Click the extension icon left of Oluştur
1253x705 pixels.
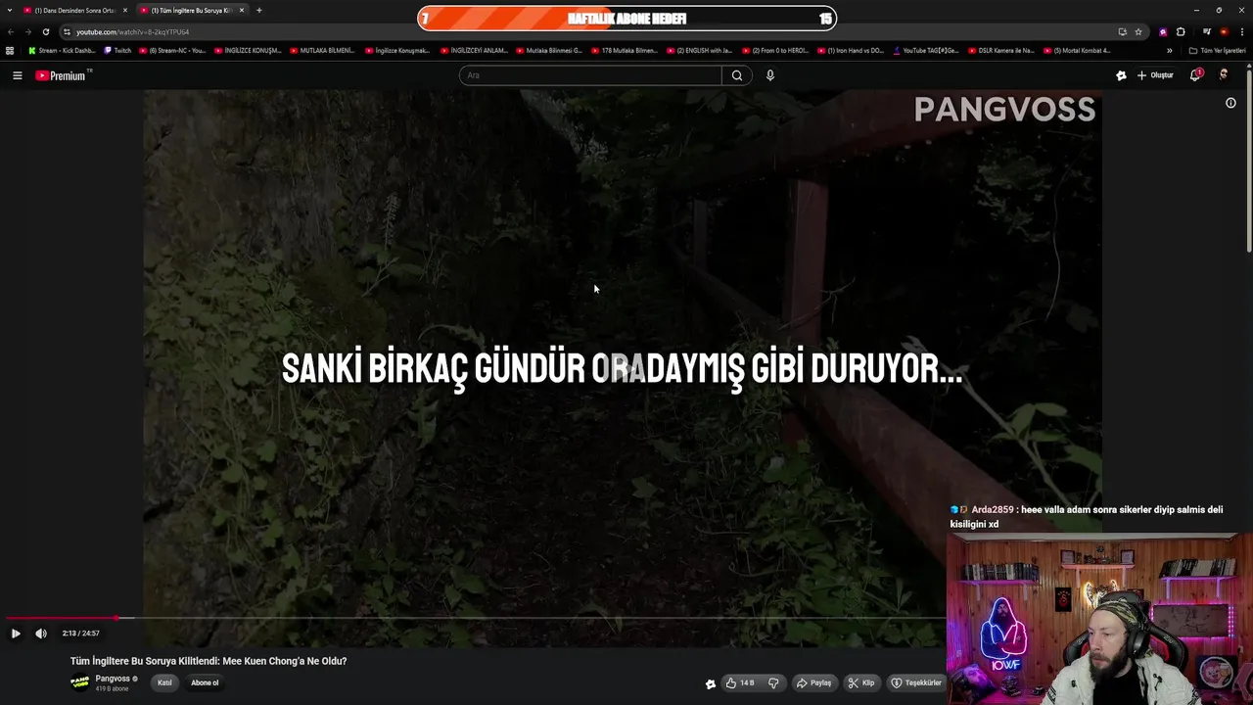click(1121, 75)
